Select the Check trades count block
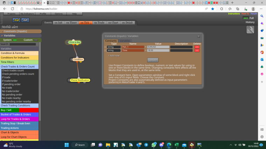This screenshot has width=266, height=149. coord(13,71)
